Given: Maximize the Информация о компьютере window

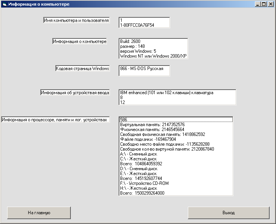Looking at the screenshot, I should [264, 4].
